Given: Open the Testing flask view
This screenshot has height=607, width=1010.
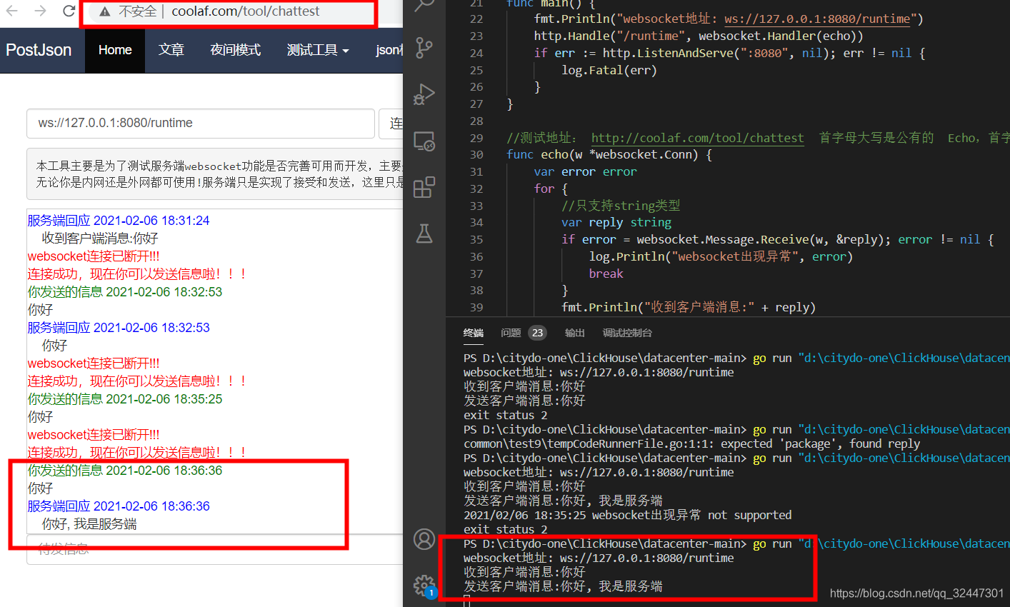Looking at the screenshot, I should pos(424,234).
